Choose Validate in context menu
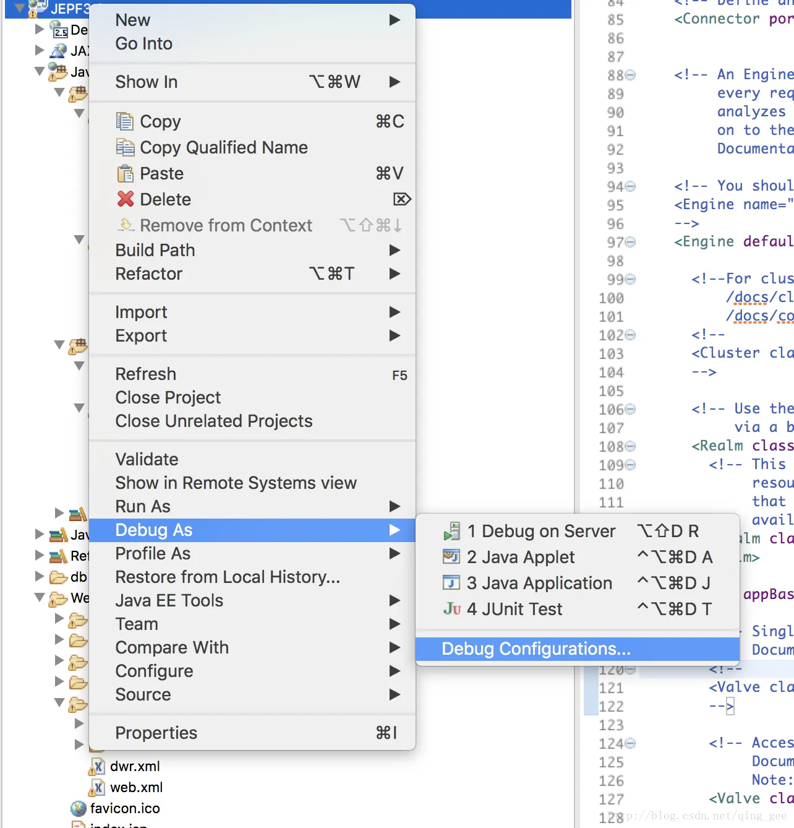This screenshot has width=794, height=828. (x=252, y=459)
